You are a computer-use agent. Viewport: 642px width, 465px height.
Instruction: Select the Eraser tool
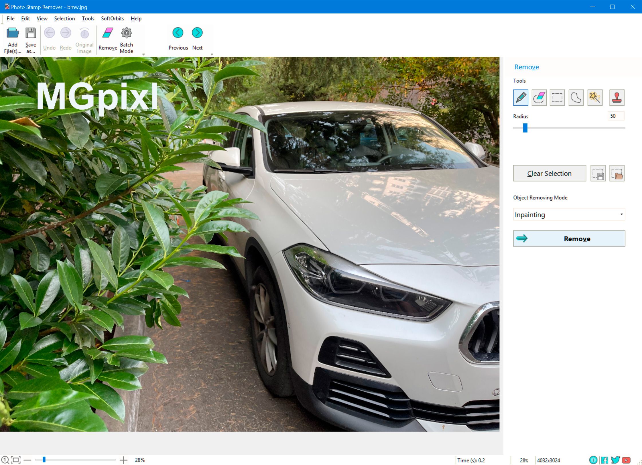pyautogui.click(x=538, y=97)
